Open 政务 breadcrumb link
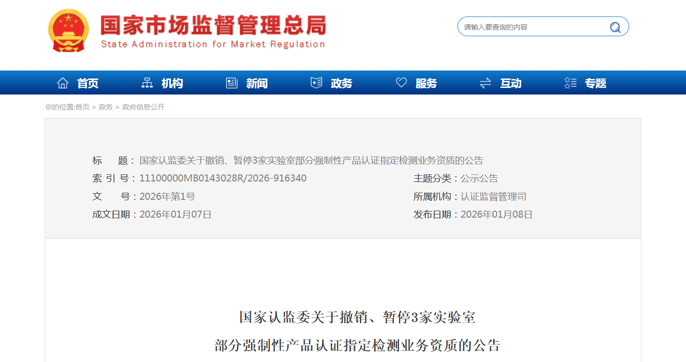Screen dimensions: 686x362 pos(106,107)
